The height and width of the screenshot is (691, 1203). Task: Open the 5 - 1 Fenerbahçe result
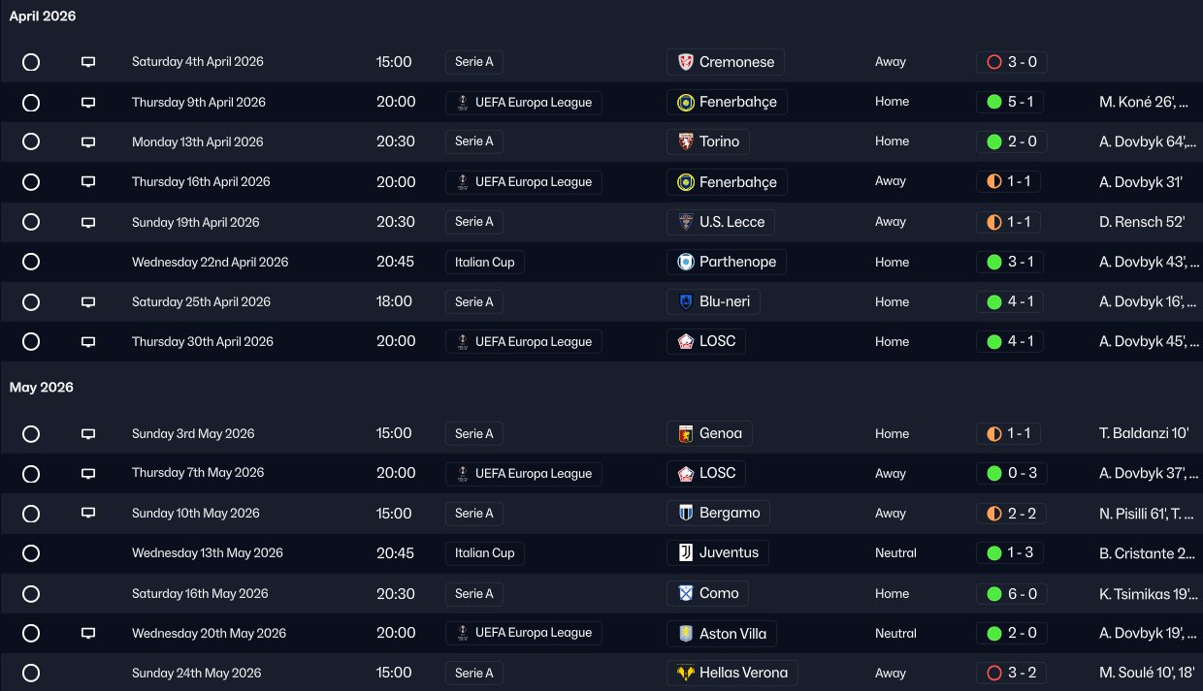1010,102
